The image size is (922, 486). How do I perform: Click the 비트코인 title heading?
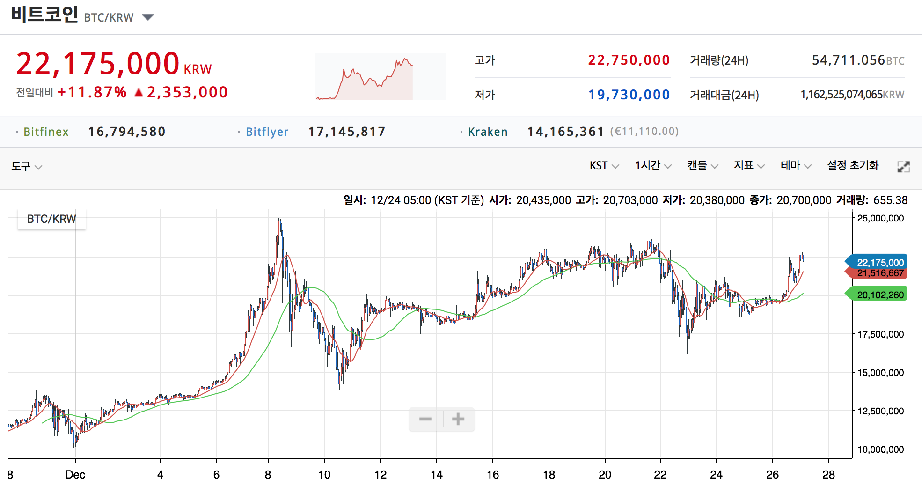44,14
